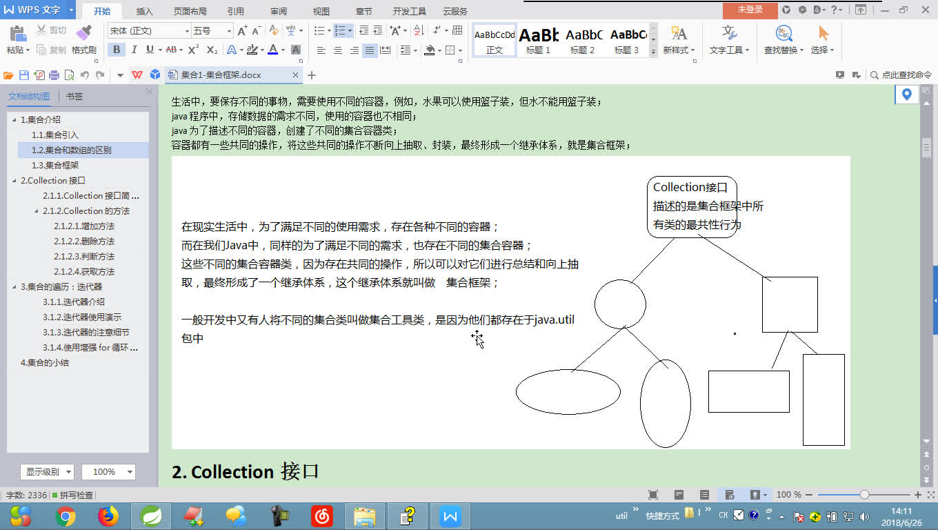The width and height of the screenshot is (938, 530).
Task: Click the character shading A icon
Action: (x=296, y=50)
